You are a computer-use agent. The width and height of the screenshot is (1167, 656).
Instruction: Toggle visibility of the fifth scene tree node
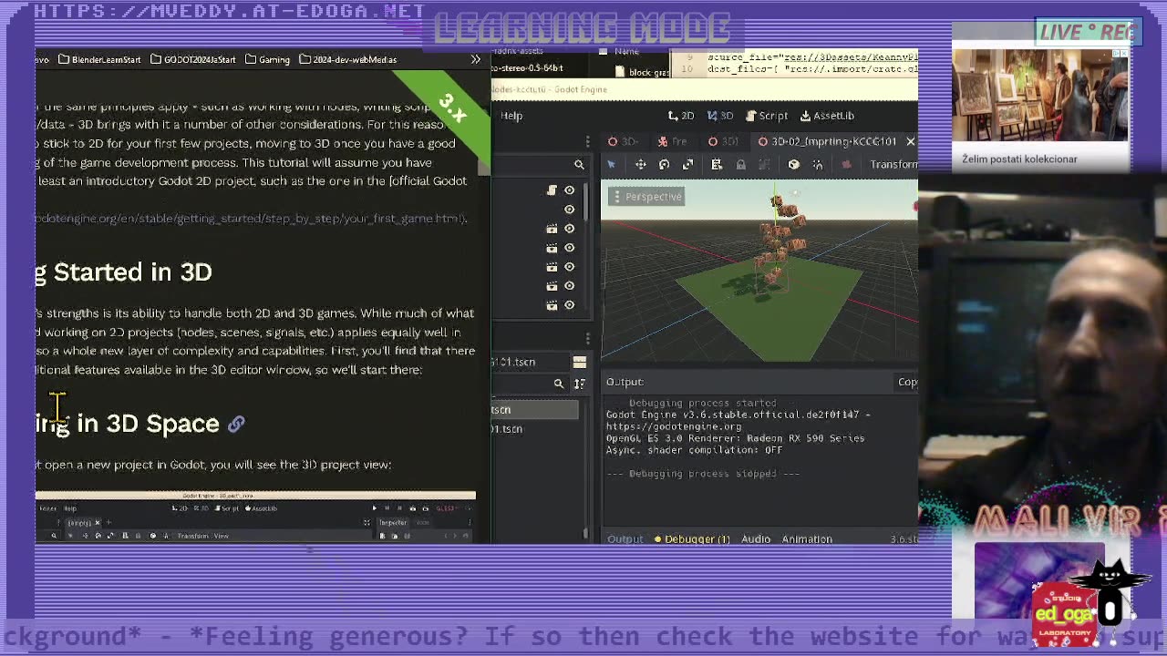(570, 267)
